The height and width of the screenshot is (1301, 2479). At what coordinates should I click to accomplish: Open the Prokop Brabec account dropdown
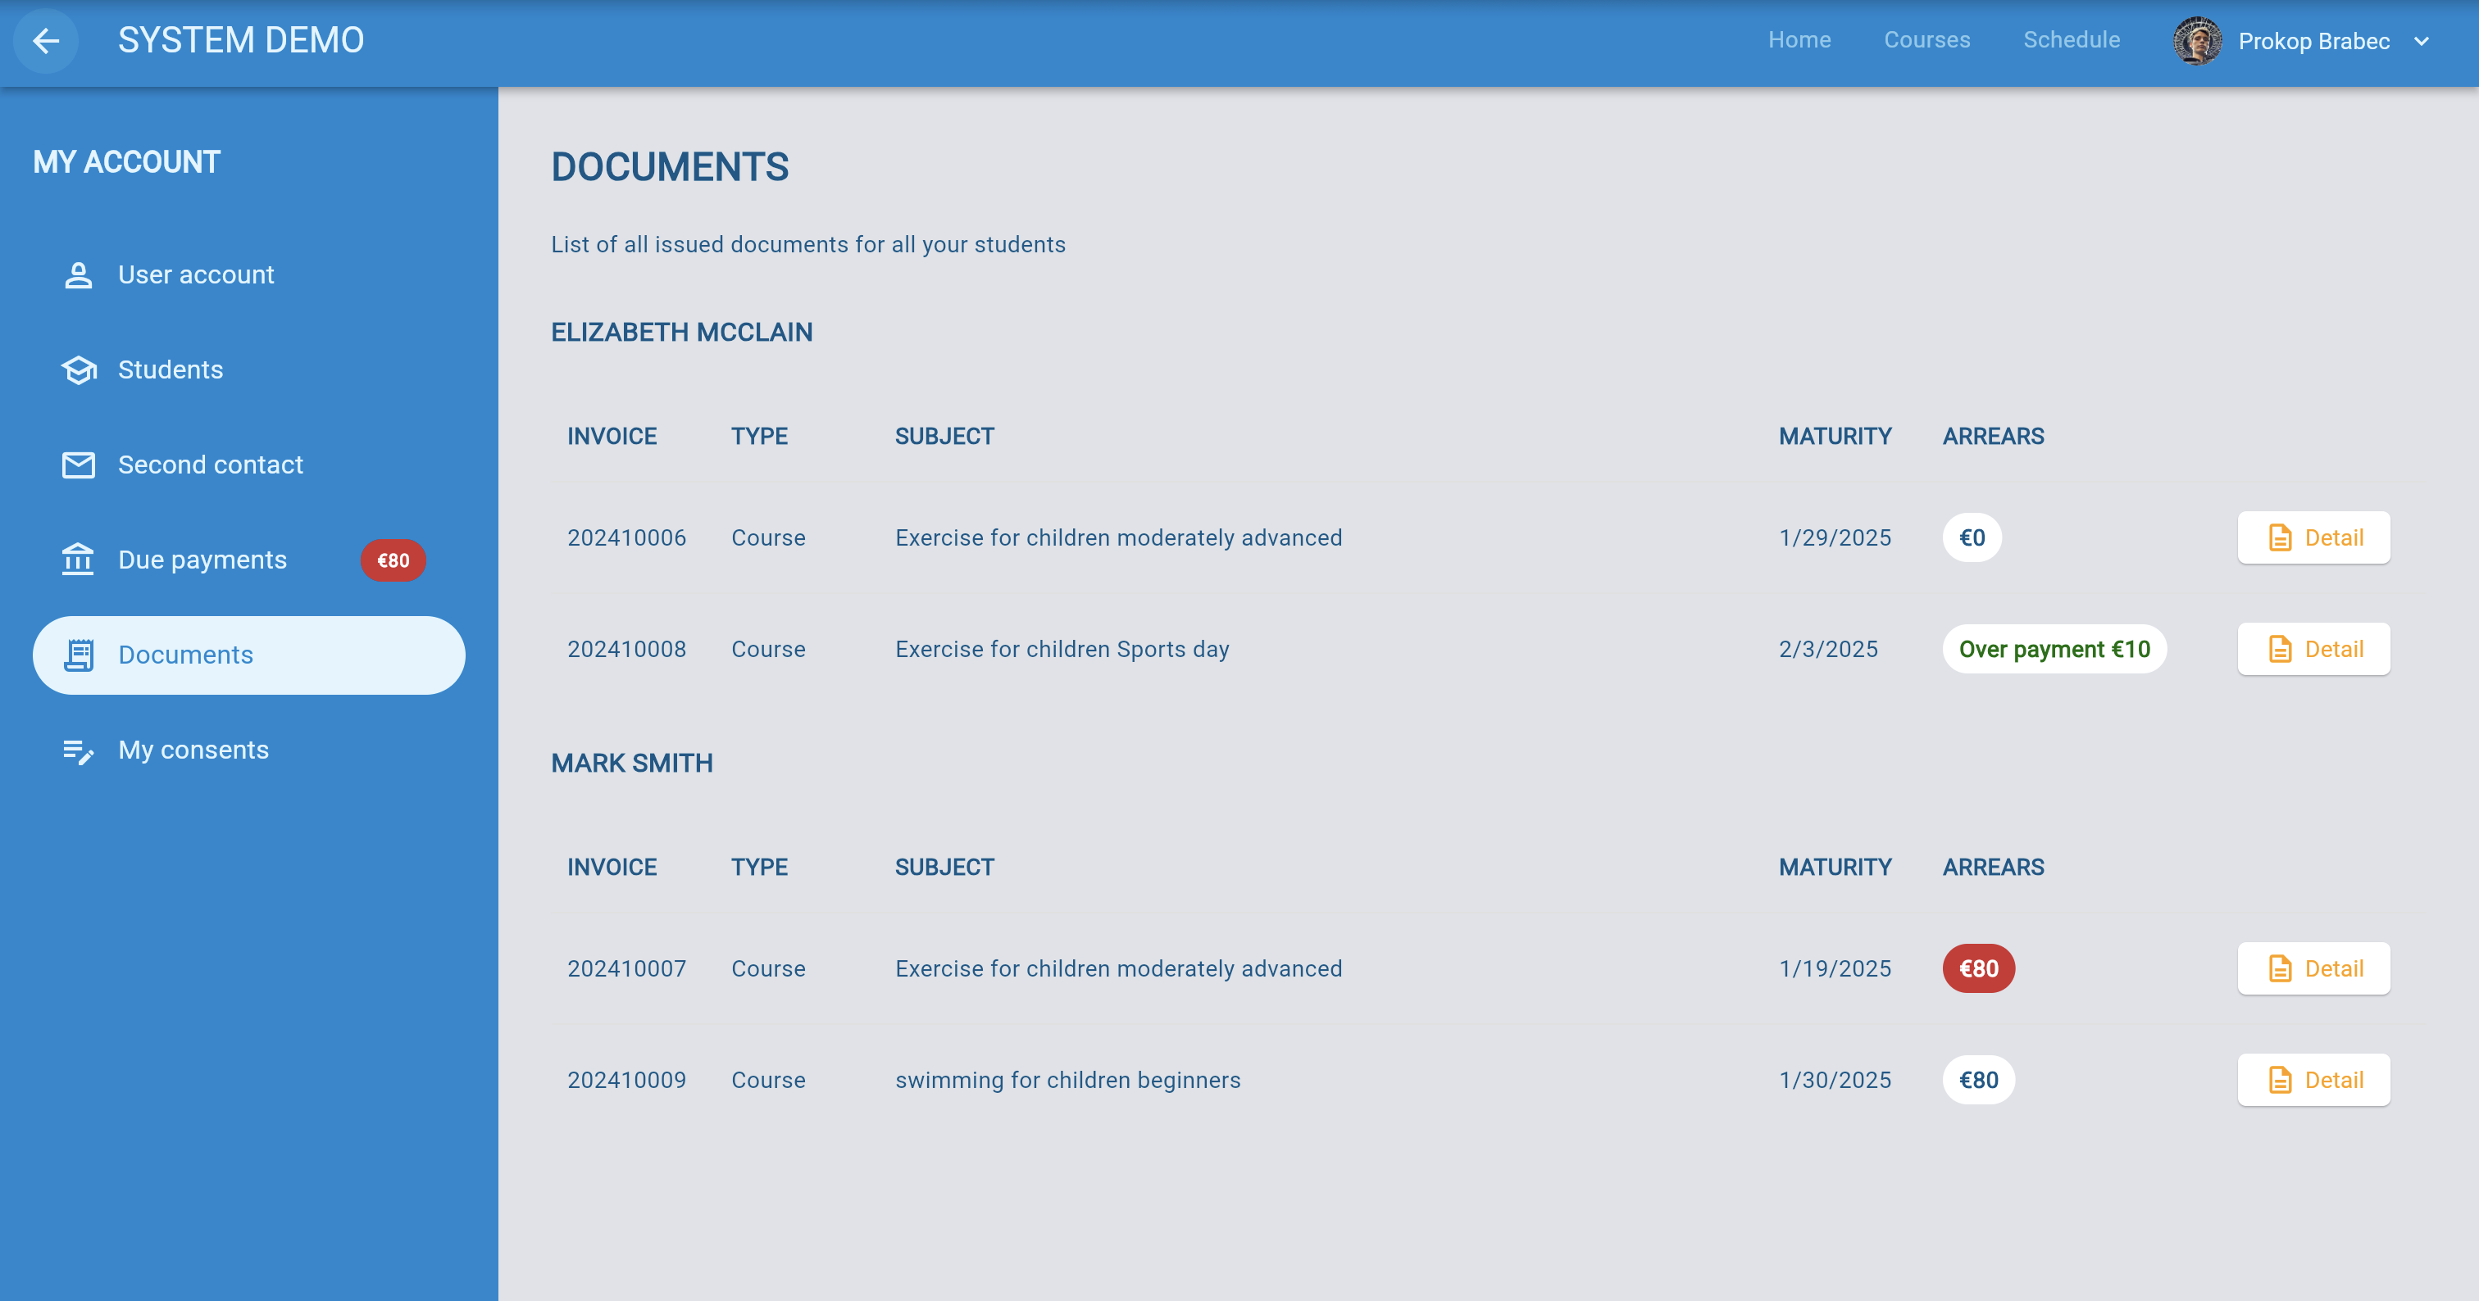pyautogui.click(x=2313, y=41)
